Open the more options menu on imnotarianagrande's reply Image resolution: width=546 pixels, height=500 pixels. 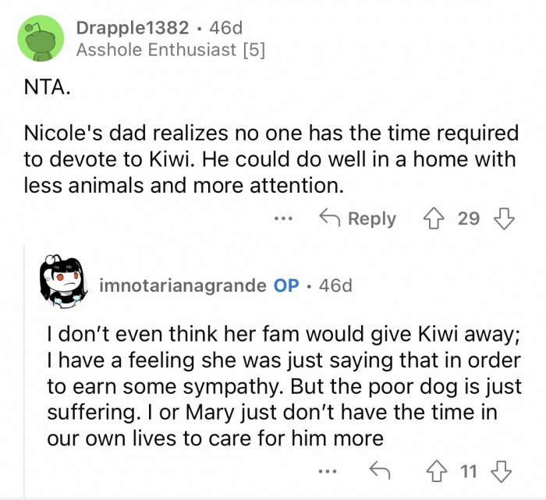[x=330, y=471]
